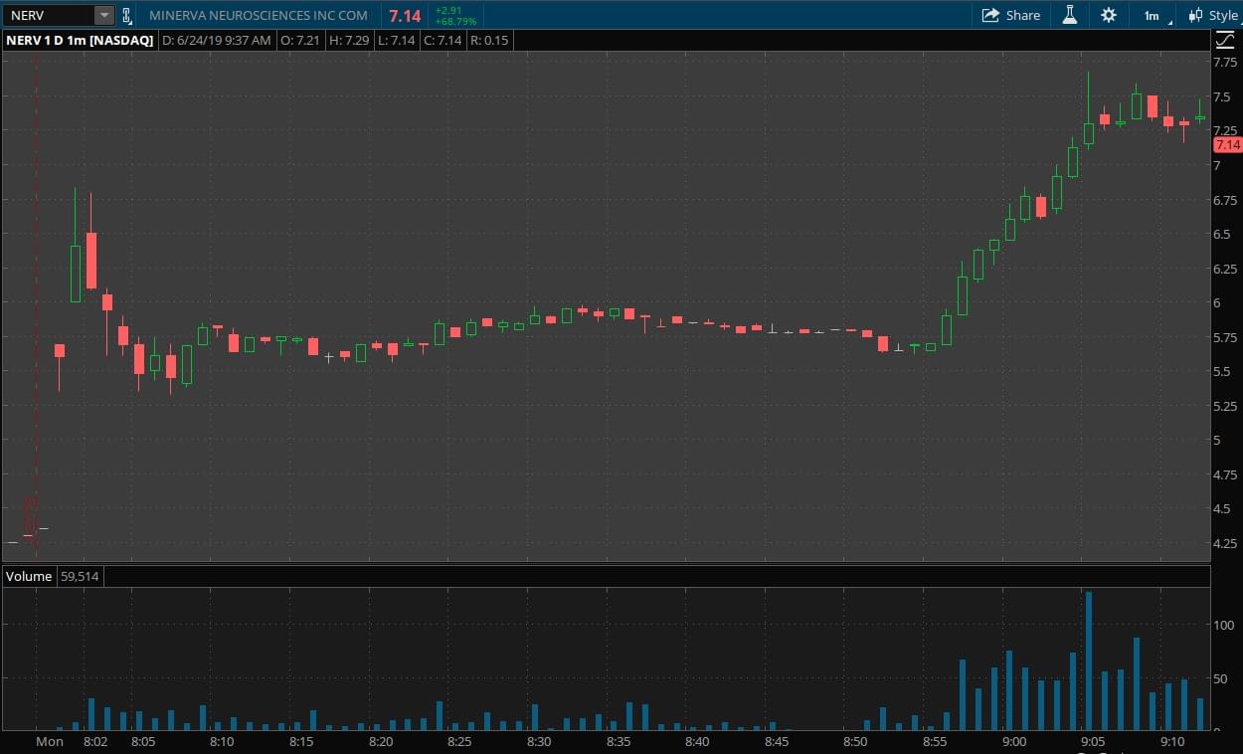Click the NERV 1 D 1m [NASDAQ] label
This screenshot has width=1243, height=754.
pos(80,40)
